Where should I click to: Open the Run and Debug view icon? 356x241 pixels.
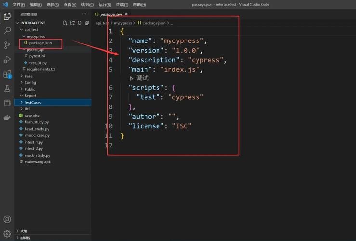coord(7,59)
